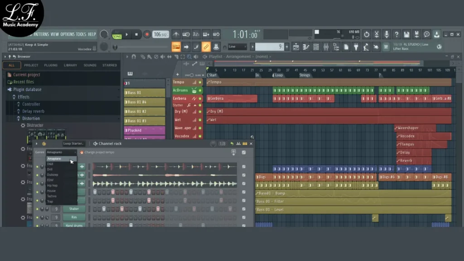Open the Mixer from the top toolbar
Screen dimensions: 464x261
pos(325,47)
